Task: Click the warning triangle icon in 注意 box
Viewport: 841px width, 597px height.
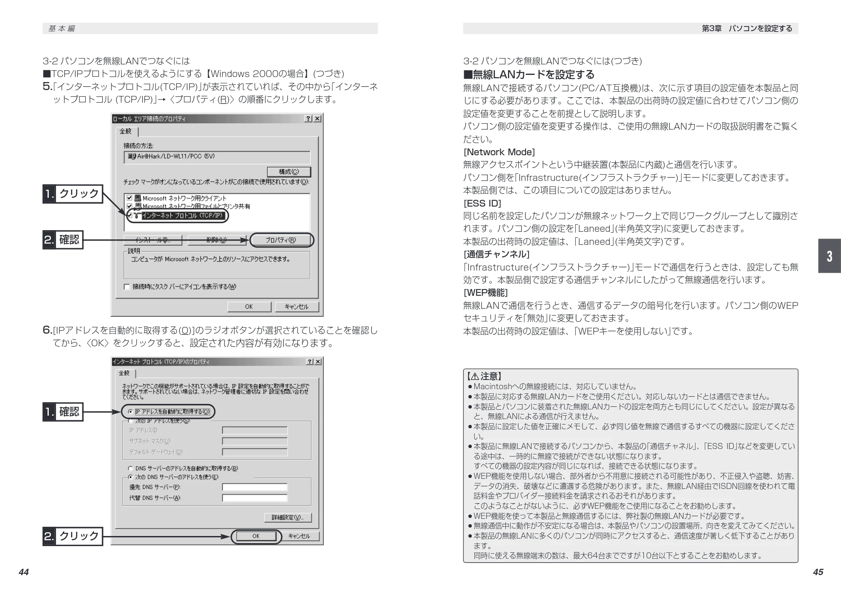Action: (x=475, y=376)
